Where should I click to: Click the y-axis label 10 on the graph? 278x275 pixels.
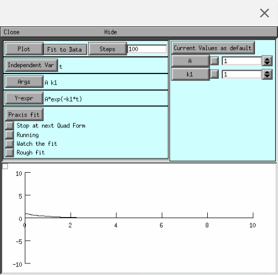click(19, 173)
